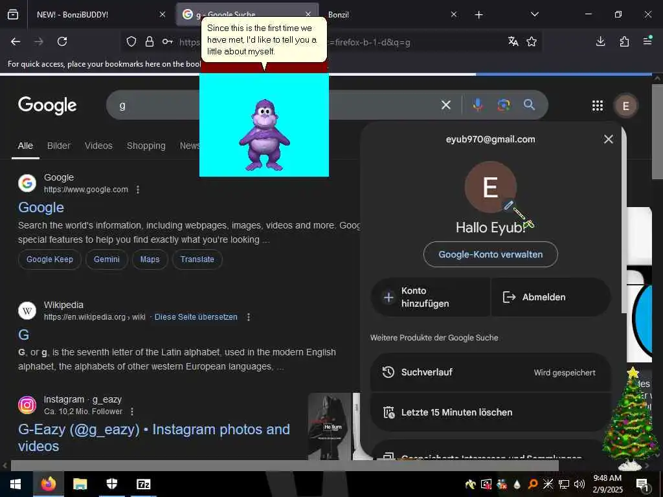Click the E account avatar in header
Image resolution: width=663 pixels, height=497 pixels.
point(626,105)
